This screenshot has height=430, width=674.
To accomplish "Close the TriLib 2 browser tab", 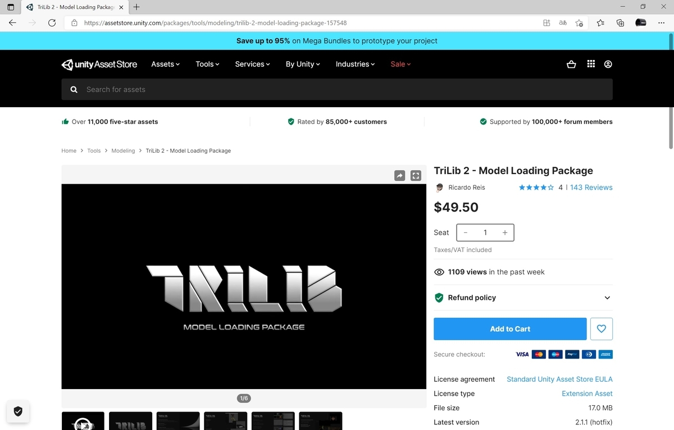I will point(121,7).
